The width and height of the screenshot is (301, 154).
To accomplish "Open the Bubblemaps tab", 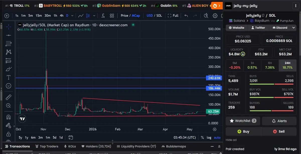I will [174, 146].
